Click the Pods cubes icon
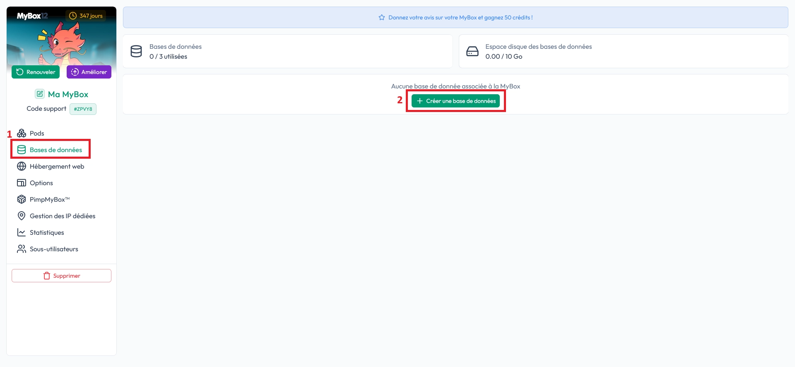 coord(22,133)
